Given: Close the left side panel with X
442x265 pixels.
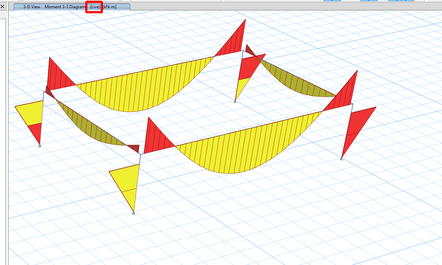Looking at the screenshot, I should click(x=3, y=6).
